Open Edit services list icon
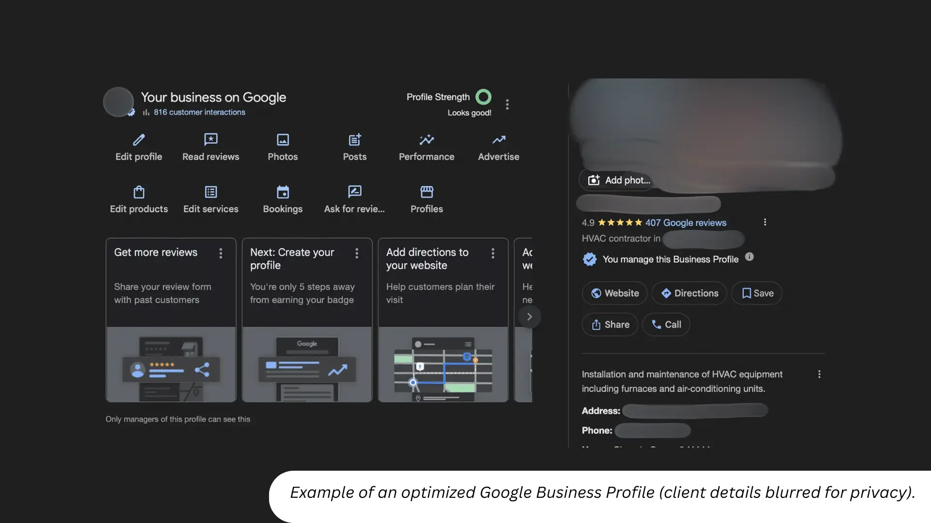 pos(211,192)
